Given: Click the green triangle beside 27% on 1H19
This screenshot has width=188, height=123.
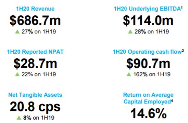Looking at the screenshot, I should pos(17,31).
